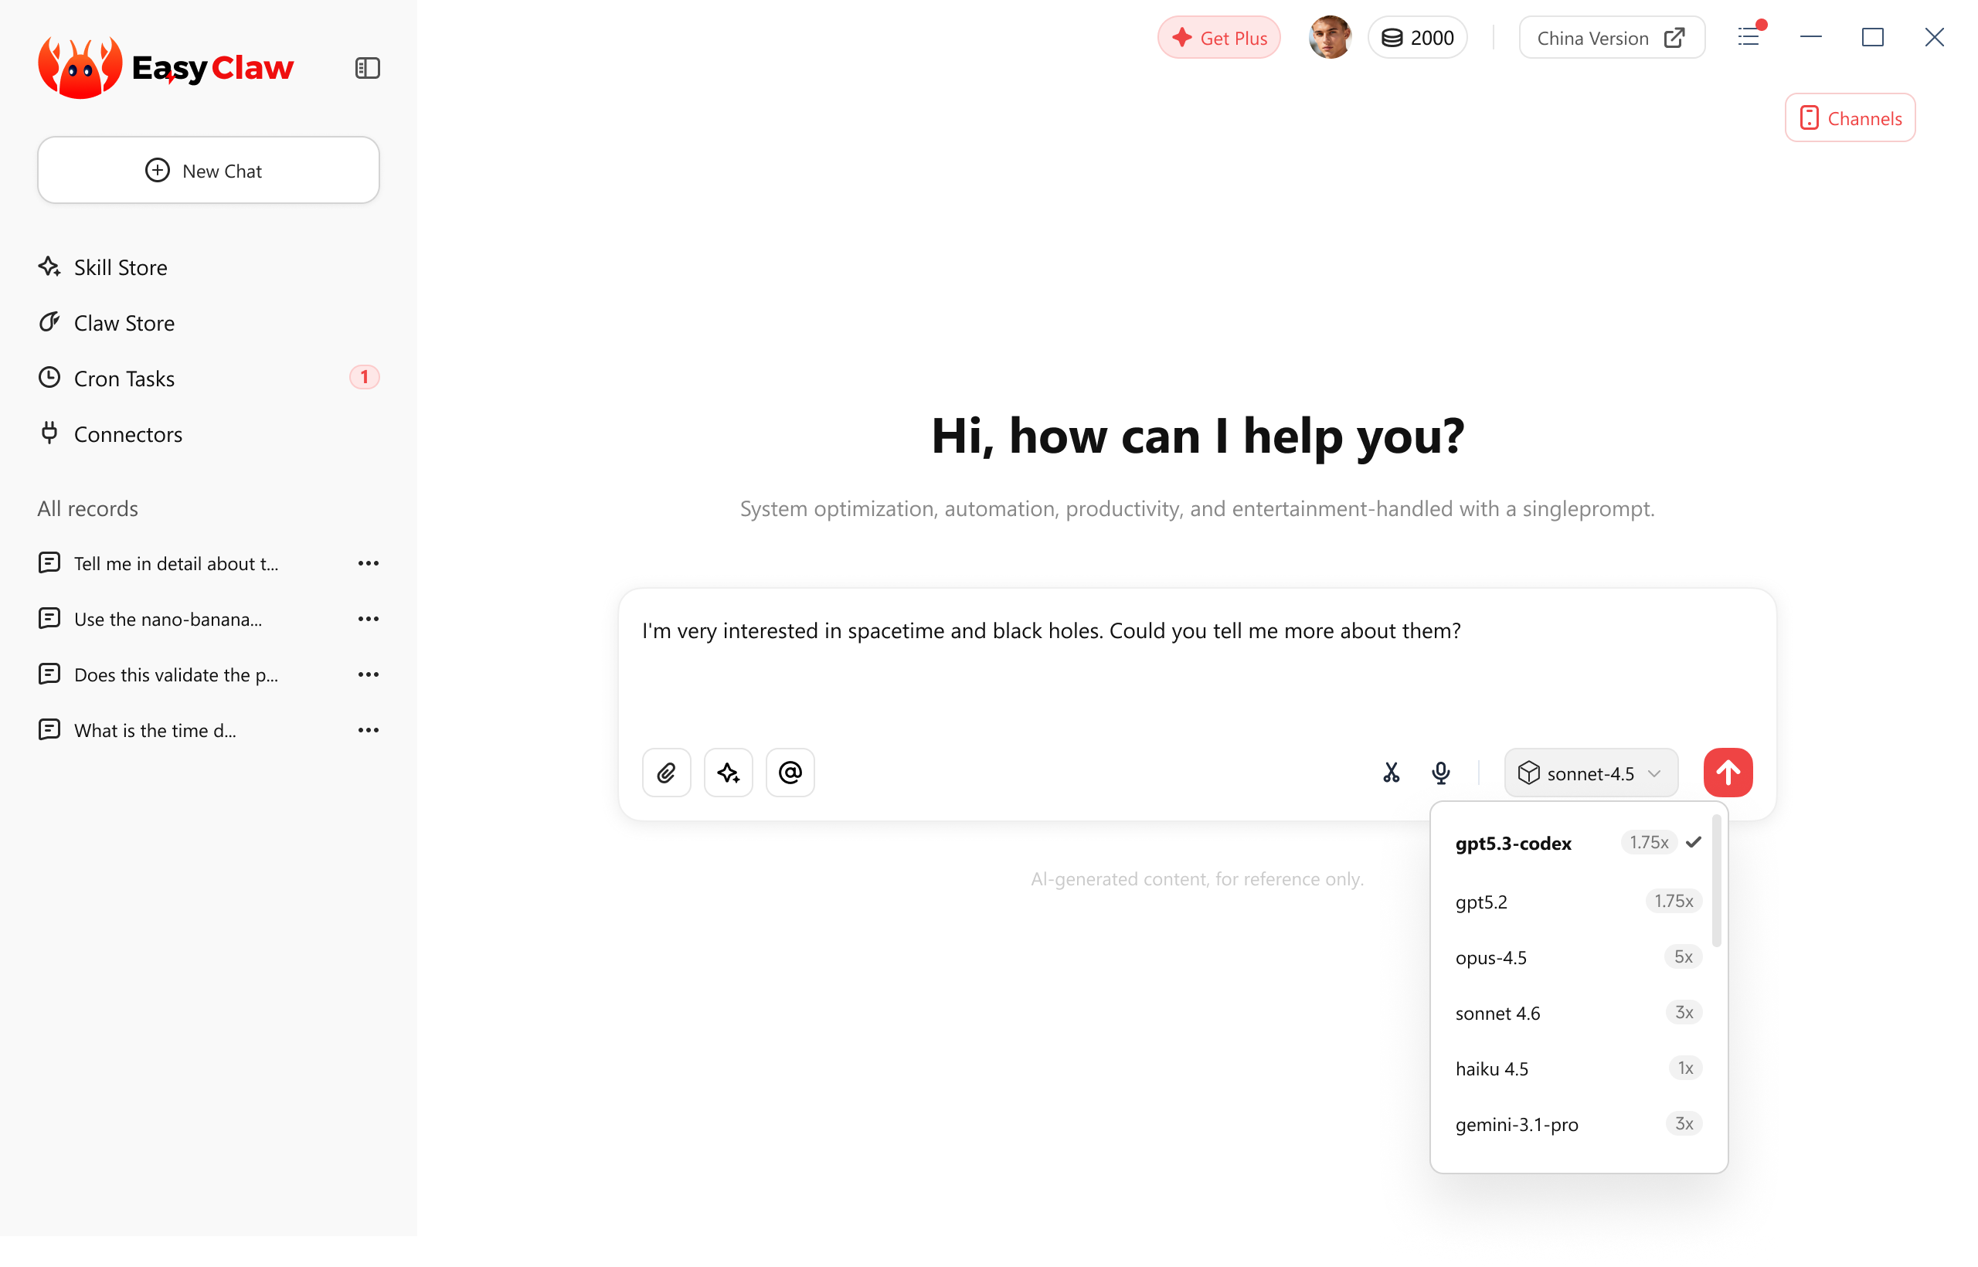Screen dimensions: 1978x1267
Task: Click the All records heading
Action: tap(87, 508)
